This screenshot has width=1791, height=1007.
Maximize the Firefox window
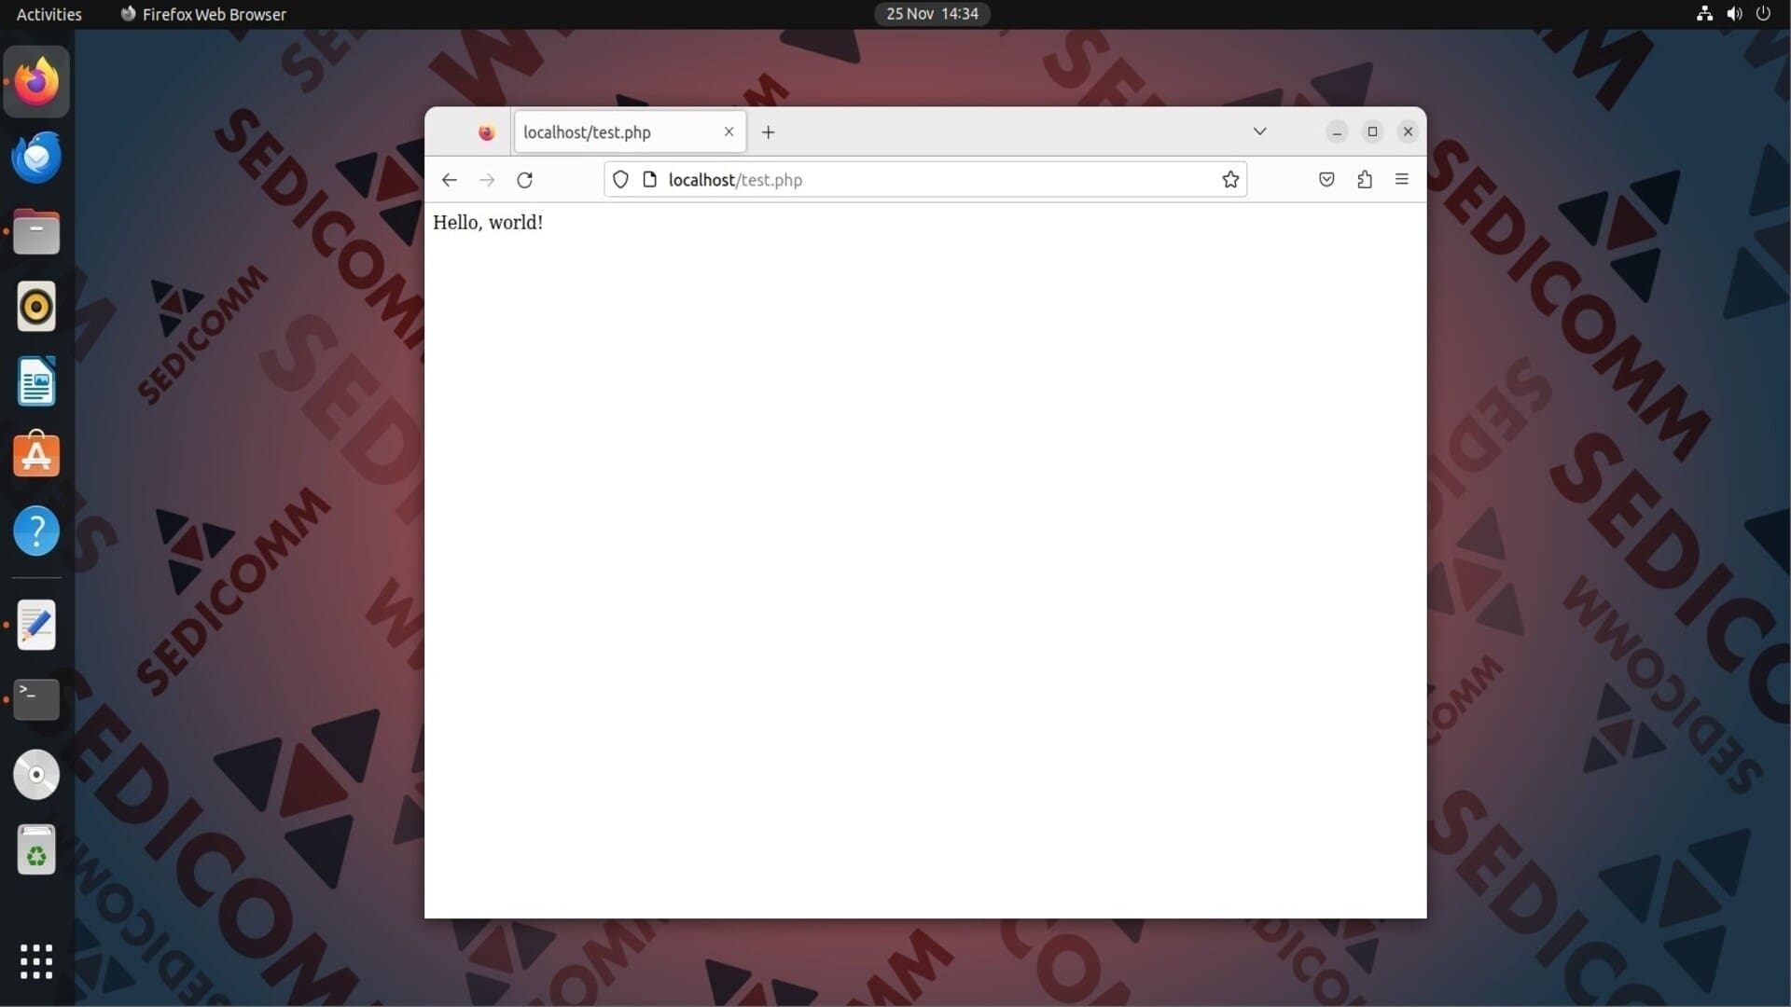1372,131
